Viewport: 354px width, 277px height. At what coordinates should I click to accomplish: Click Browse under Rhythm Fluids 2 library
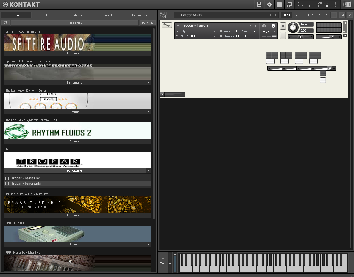(75, 141)
